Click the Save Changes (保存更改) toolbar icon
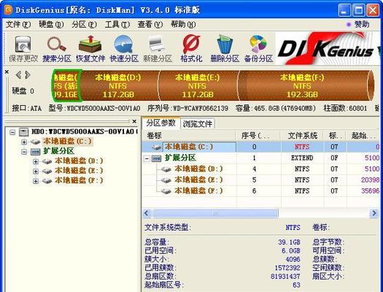Screen dimensions: 383x292 point(23,49)
